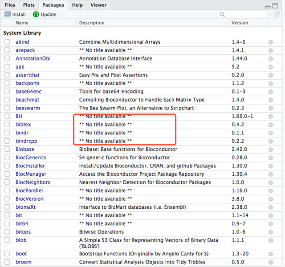Remove the base64enc package

click(271, 92)
